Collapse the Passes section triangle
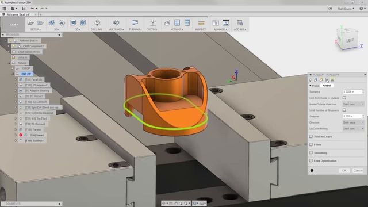 (x=310, y=86)
